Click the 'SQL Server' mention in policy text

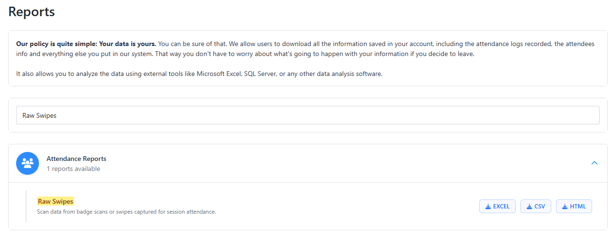[x=260, y=74]
